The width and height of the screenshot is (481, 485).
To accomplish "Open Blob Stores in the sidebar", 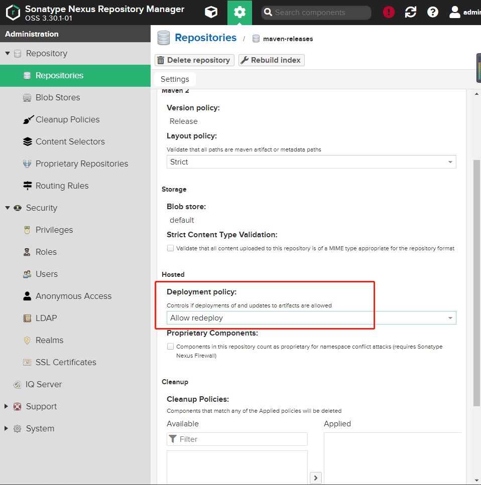I will (75, 97).
